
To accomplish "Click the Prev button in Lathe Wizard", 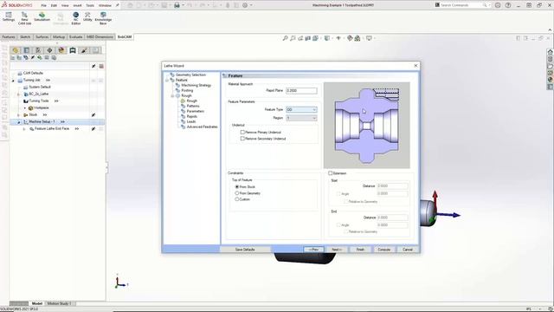I will pyautogui.click(x=313, y=250).
